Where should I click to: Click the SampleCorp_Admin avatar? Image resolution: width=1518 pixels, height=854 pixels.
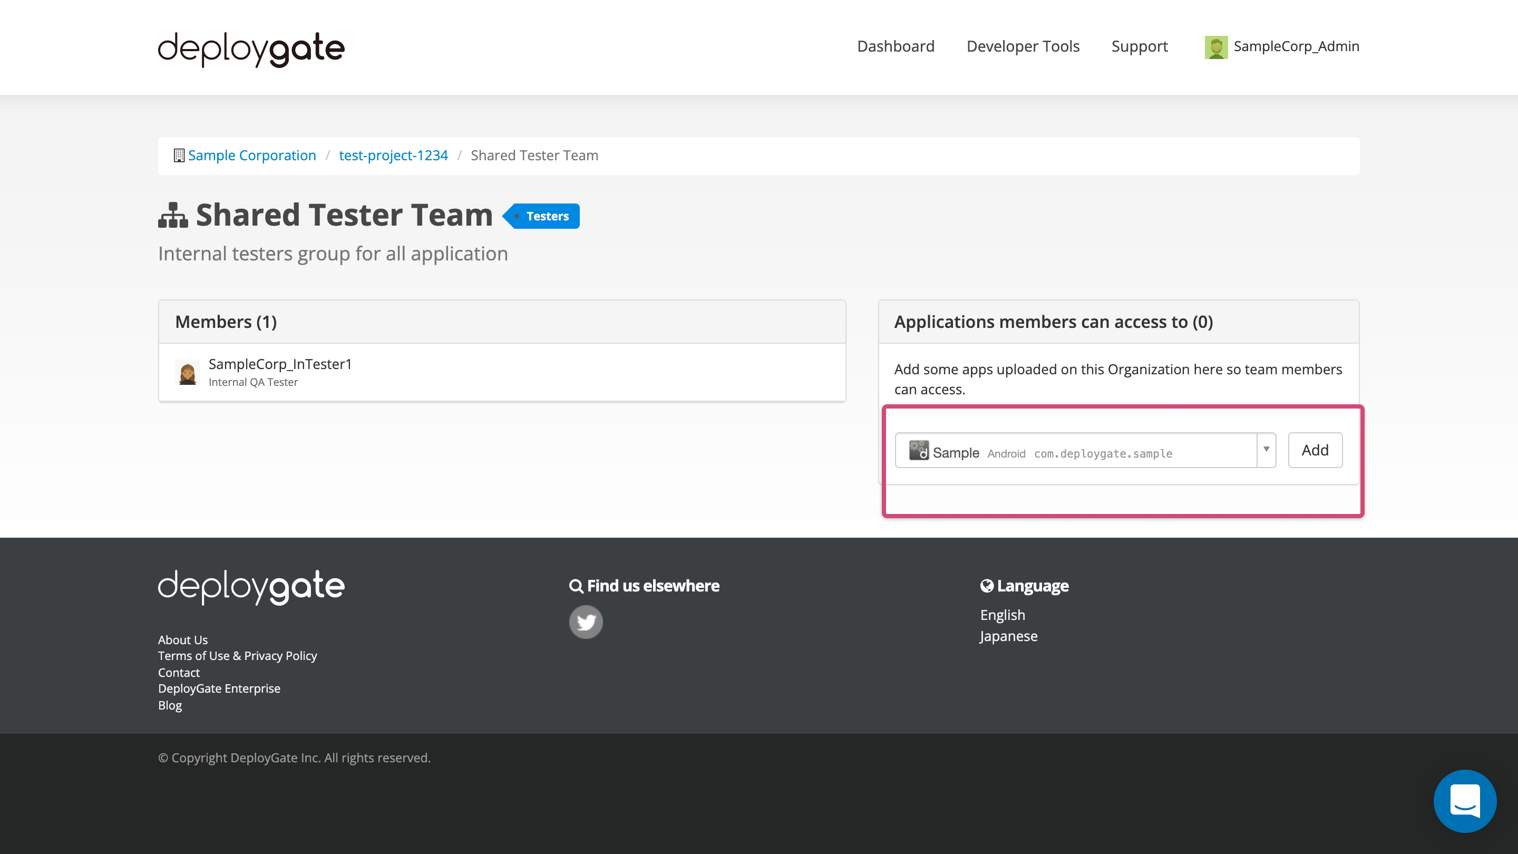(1217, 46)
